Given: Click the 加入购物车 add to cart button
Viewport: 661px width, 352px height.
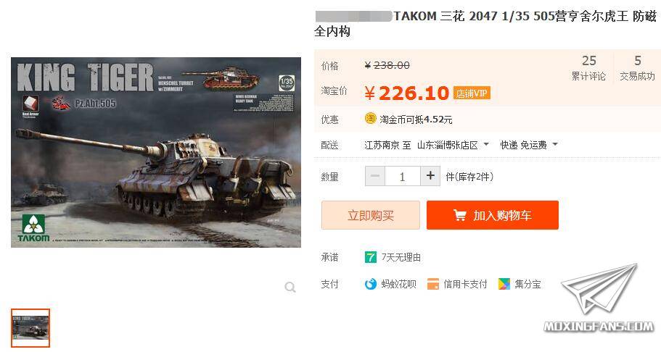Looking at the screenshot, I should [493, 215].
